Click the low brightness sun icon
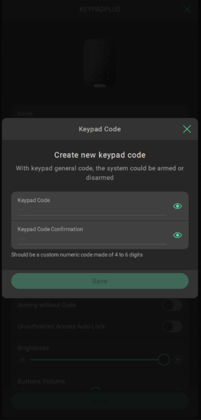Image resolution: width=201 pixels, height=420 pixels. click(22, 360)
